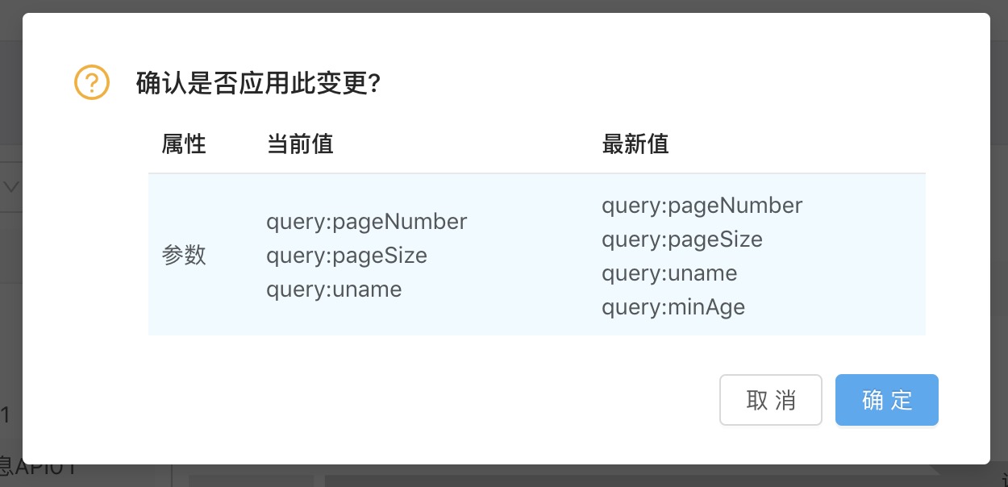Image resolution: width=1008 pixels, height=487 pixels.
Task: Expand the dimmed dropdown chevron behind dialog
Action: 11,187
